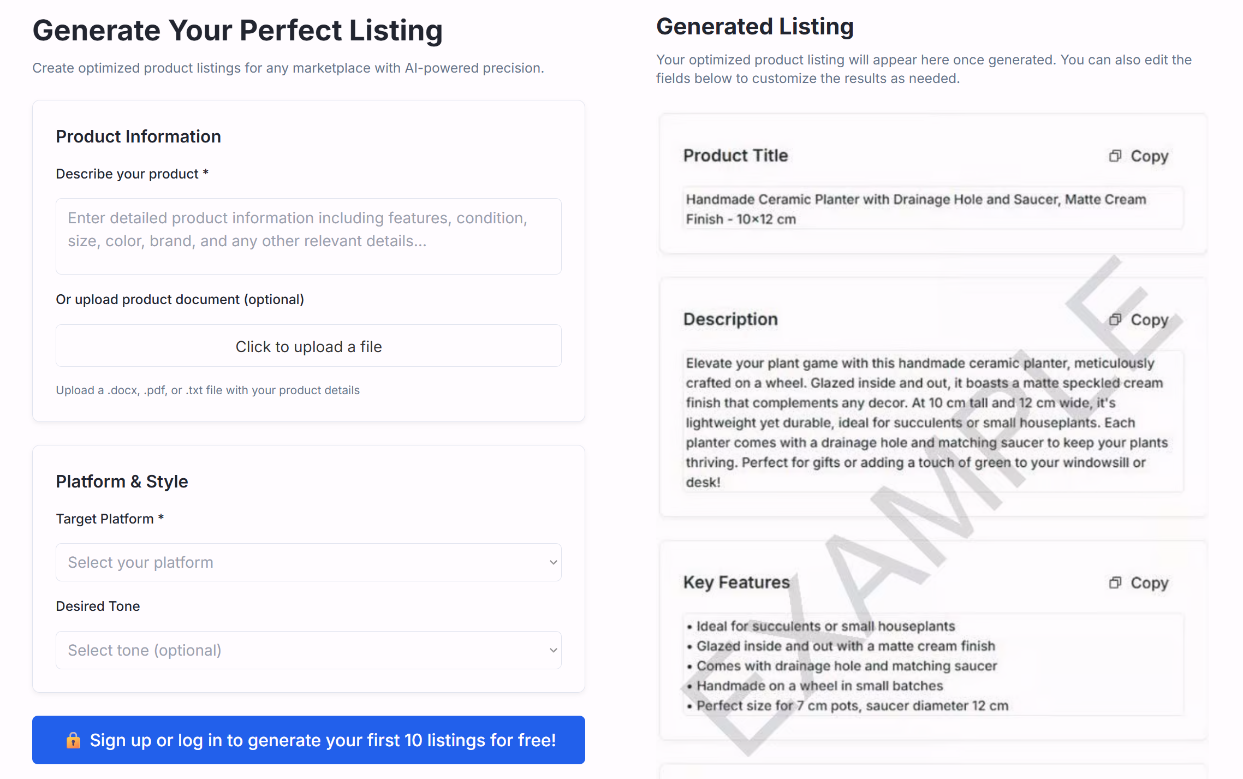Sign up or log in to generate listings
Image resolution: width=1243 pixels, height=779 pixels.
[x=308, y=740]
